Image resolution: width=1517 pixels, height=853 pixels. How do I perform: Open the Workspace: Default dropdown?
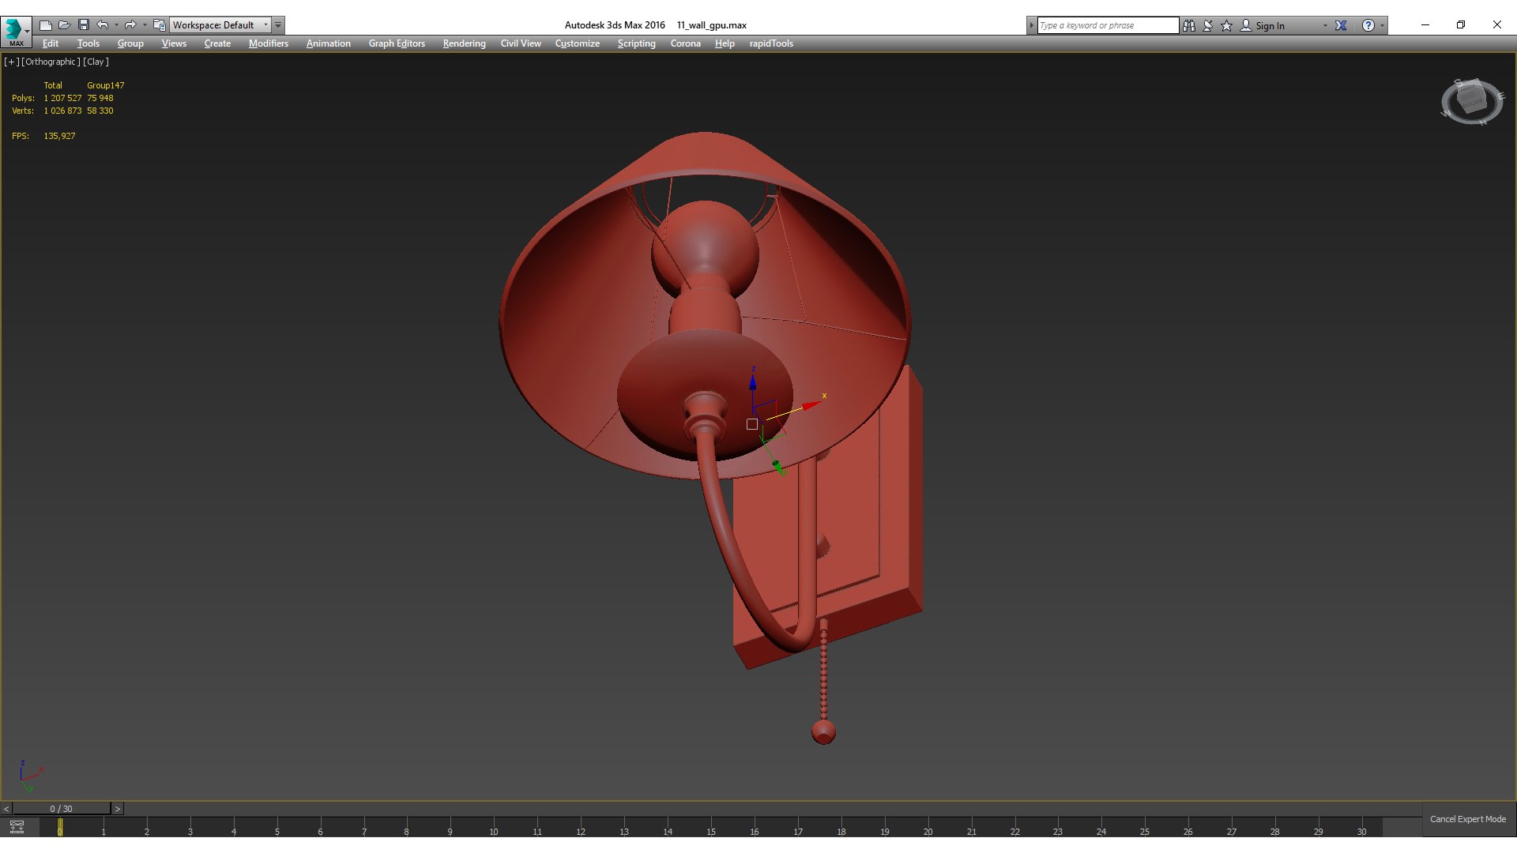coord(220,25)
